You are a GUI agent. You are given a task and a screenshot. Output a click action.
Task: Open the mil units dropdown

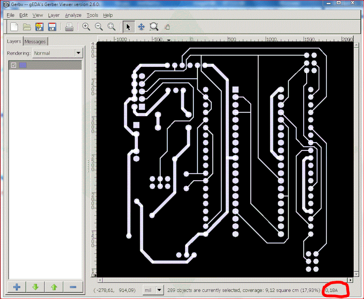[x=153, y=290]
